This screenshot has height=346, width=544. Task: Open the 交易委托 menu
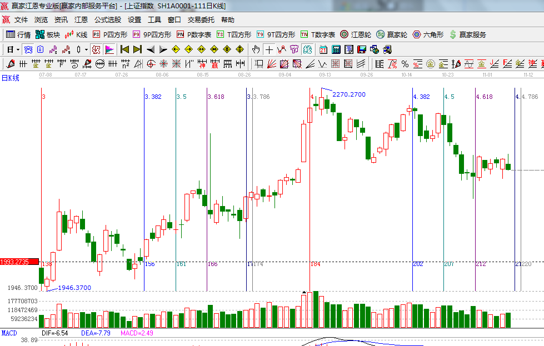pyautogui.click(x=201, y=19)
